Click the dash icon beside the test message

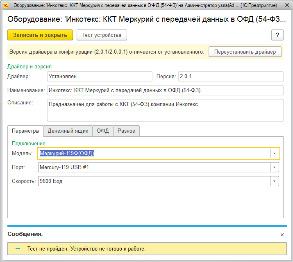pos(18,248)
